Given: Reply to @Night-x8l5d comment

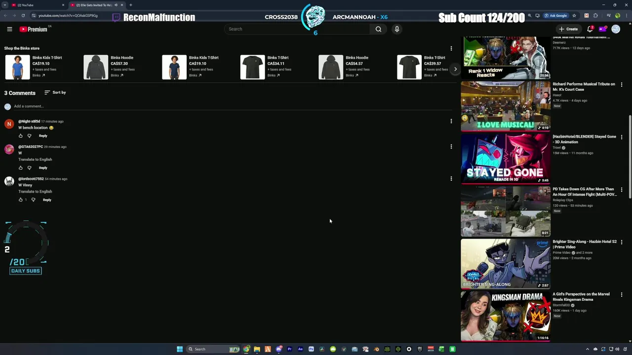Looking at the screenshot, I should (43, 136).
